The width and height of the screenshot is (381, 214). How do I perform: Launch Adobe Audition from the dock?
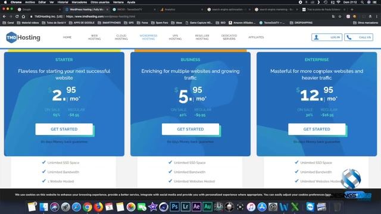point(207,207)
